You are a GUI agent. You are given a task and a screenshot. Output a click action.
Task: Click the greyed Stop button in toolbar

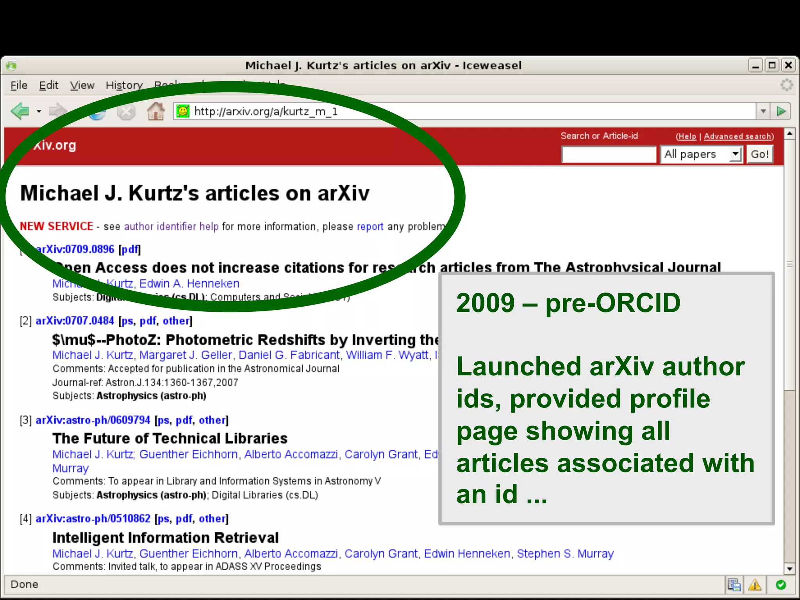pos(126,112)
